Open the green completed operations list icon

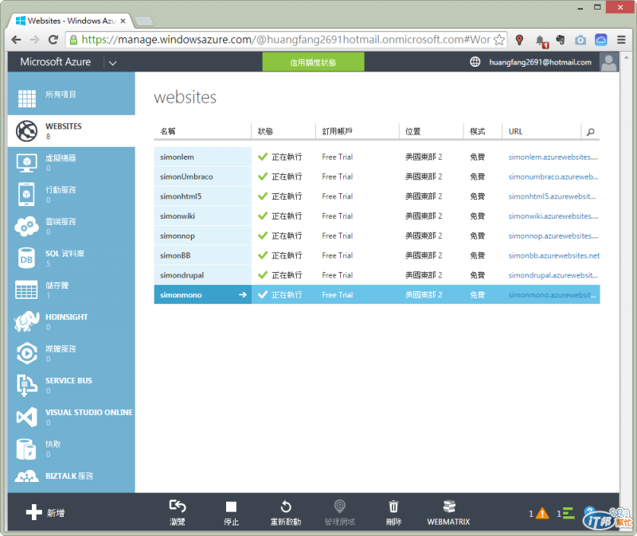(x=569, y=513)
